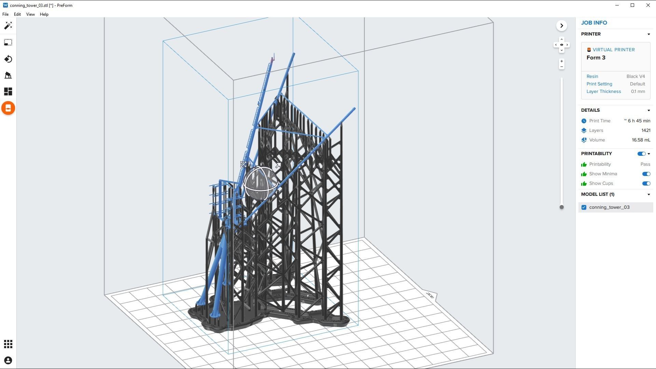Open the Layout tool
Viewport: 656px width, 369px height.
point(8,92)
